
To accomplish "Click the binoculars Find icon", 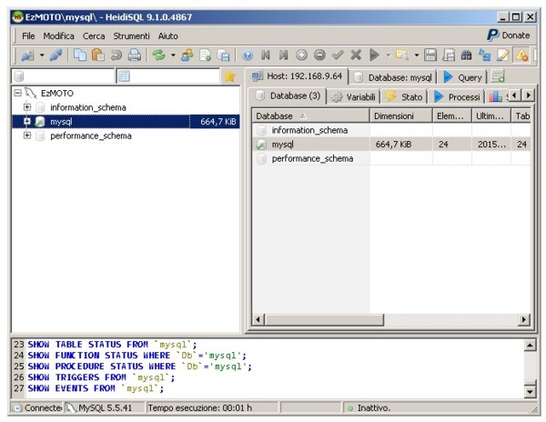I will (x=466, y=55).
